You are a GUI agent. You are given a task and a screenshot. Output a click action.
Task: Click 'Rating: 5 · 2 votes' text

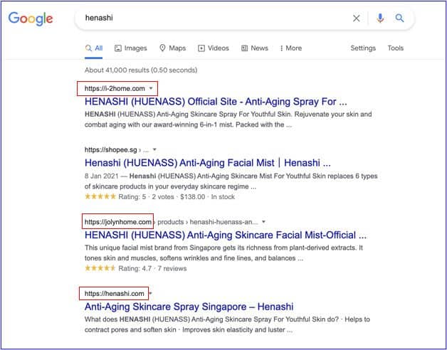(146, 196)
